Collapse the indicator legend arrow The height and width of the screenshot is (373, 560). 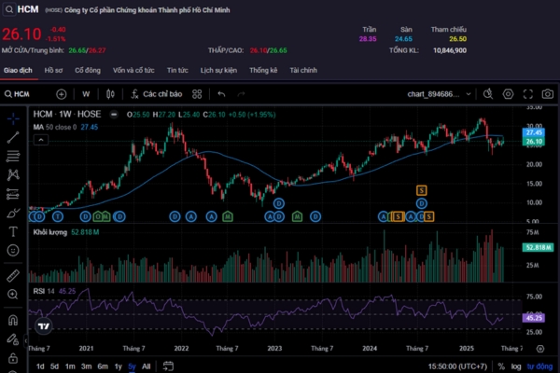(41, 140)
